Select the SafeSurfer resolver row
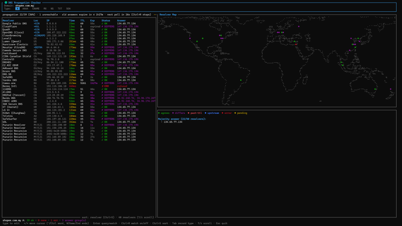The height and width of the screenshot is (226, 402). [x=79, y=119]
